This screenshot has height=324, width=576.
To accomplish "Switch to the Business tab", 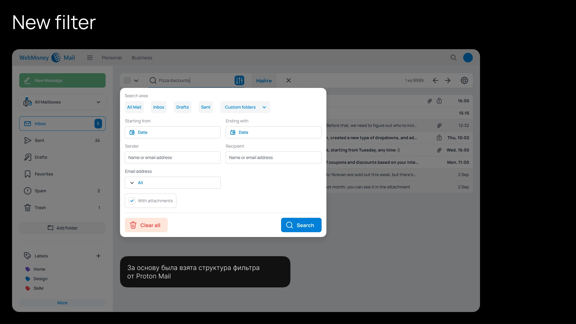I will point(142,58).
